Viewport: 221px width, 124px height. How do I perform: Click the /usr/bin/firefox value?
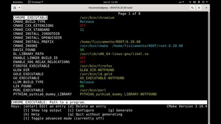point(96,66)
